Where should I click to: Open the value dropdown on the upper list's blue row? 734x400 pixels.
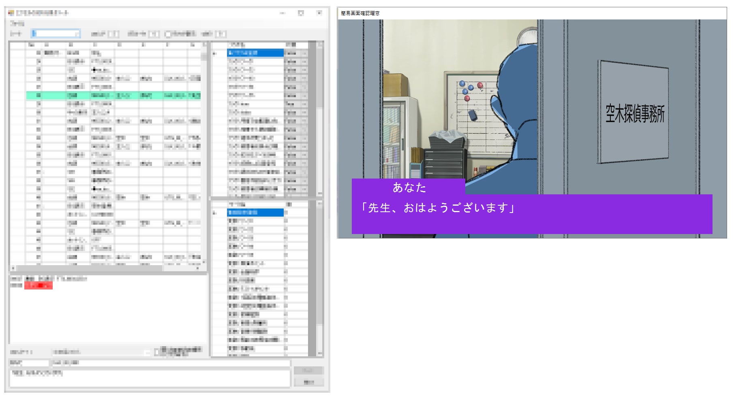pyautogui.click(x=304, y=53)
